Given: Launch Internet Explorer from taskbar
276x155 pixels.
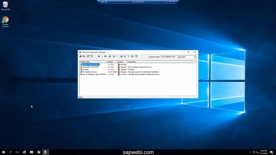Looking at the screenshot, I should click(x=25, y=152).
